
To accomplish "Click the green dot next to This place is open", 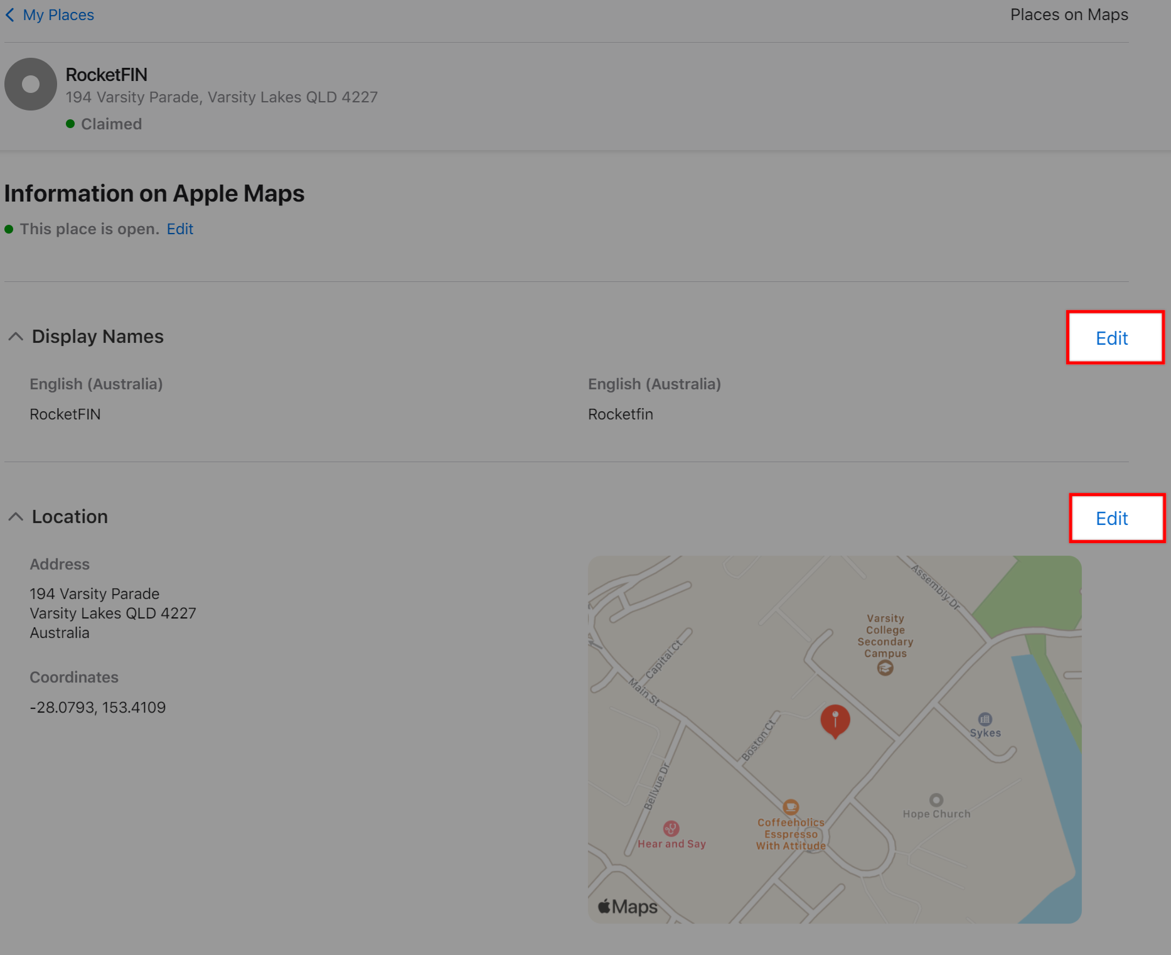I will click(x=9, y=229).
